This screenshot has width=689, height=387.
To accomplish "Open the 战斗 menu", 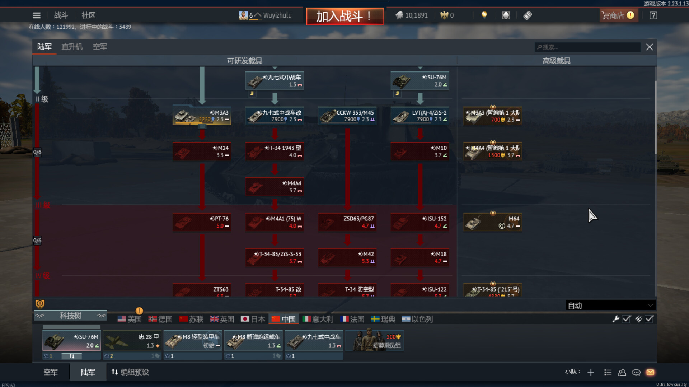I will 61,15.
